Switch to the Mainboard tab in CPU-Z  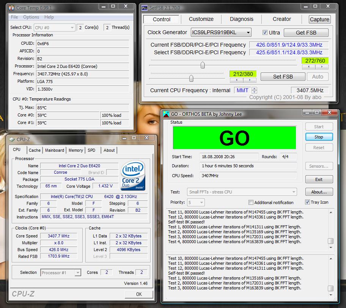[55, 150]
